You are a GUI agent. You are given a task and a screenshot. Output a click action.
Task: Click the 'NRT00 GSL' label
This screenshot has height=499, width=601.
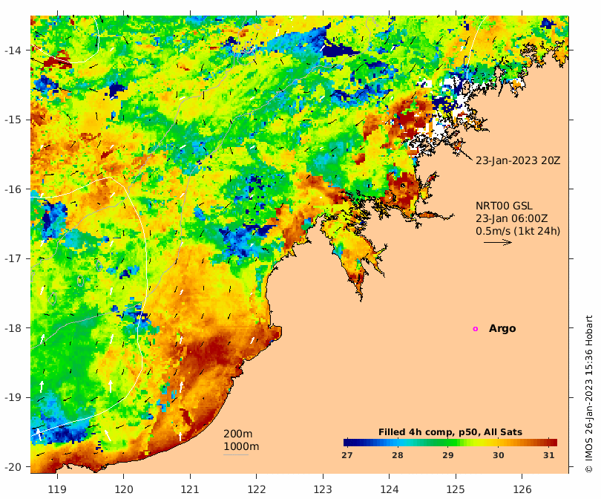(504, 206)
